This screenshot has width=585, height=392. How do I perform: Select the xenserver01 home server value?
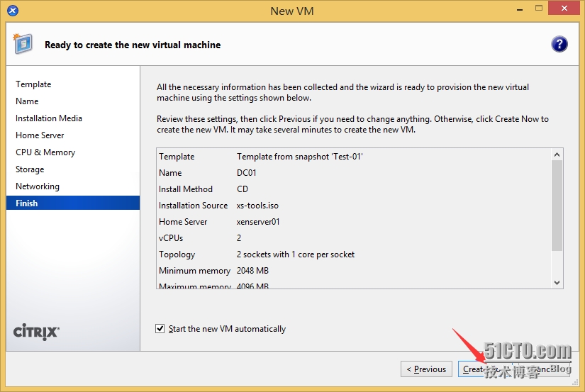258,222
